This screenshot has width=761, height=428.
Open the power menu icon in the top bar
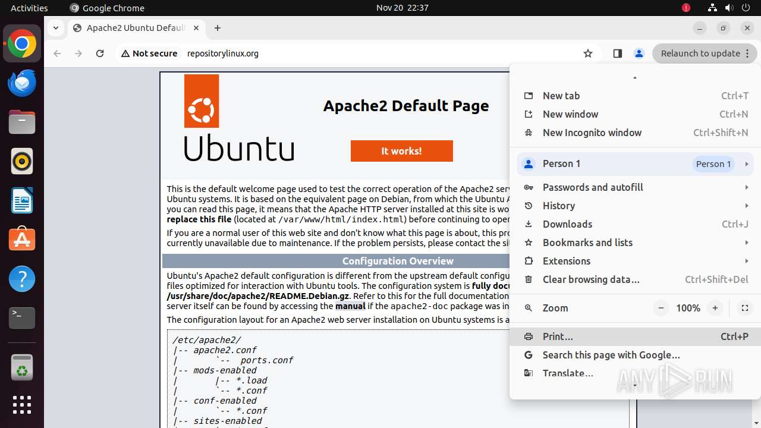(x=746, y=8)
